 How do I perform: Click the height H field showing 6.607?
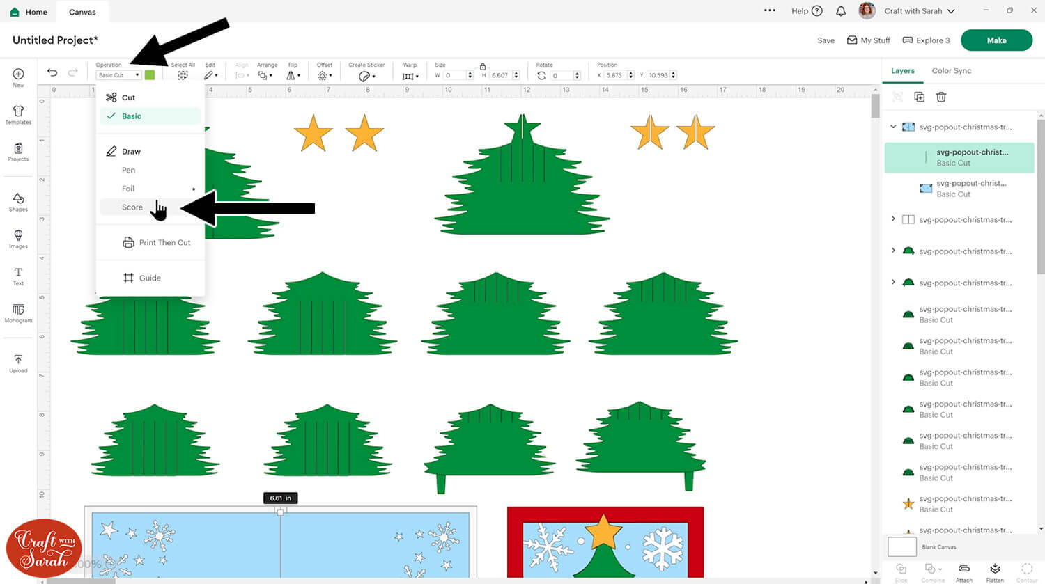coord(502,75)
